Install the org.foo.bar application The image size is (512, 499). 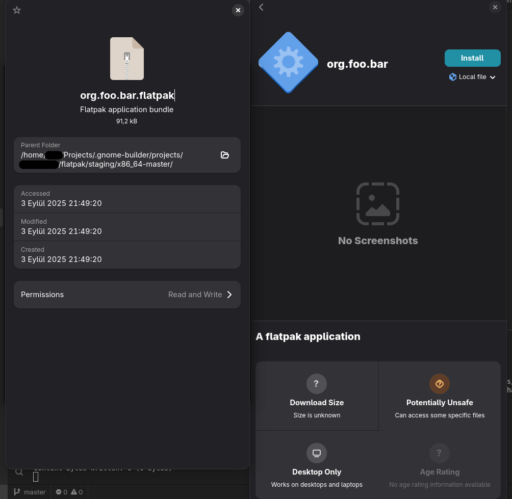pyautogui.click(x=473, y=58)
